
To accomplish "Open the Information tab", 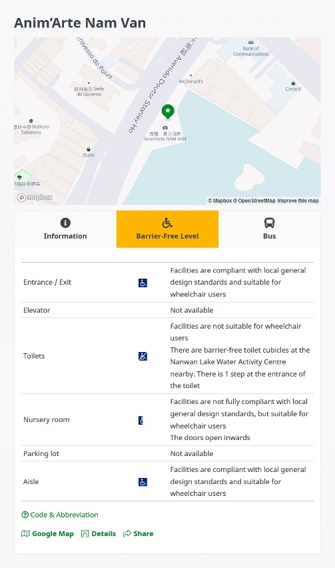I will [x=65, y=229].
